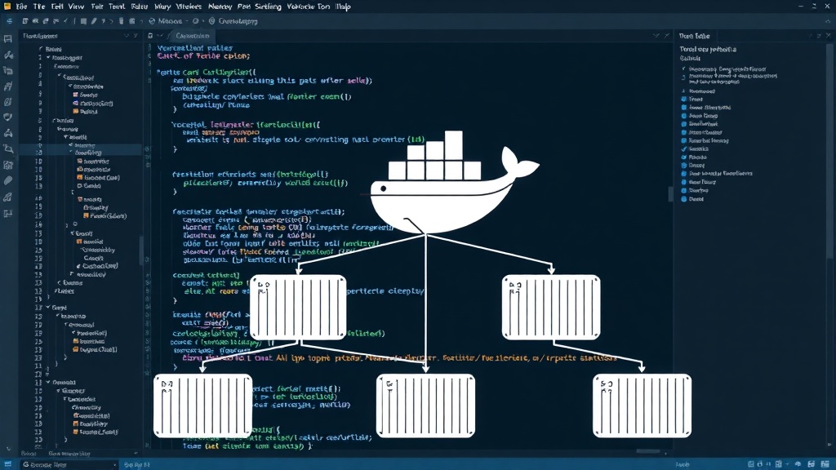
Task: Click the code editor's vertical scrollbar thumb
Action: click(671, 193)
